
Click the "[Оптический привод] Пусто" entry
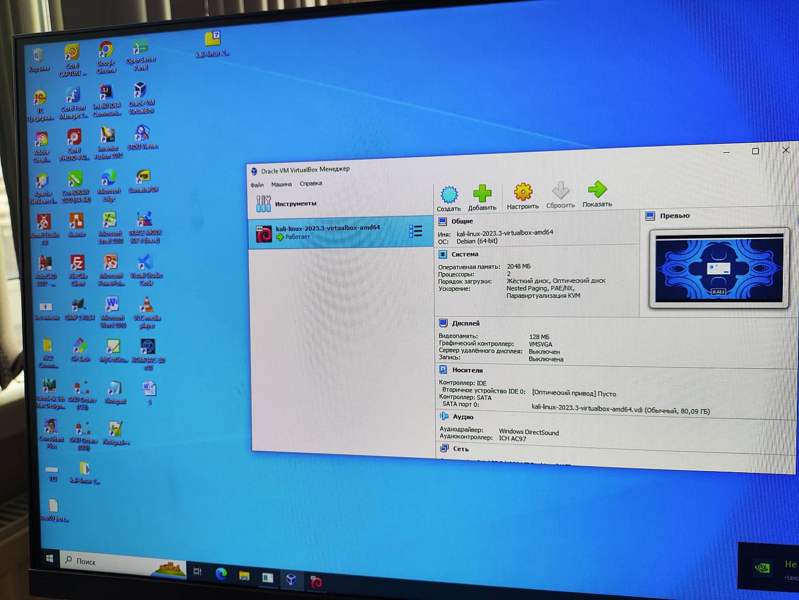pyautogui.click(x=574, y=393)
